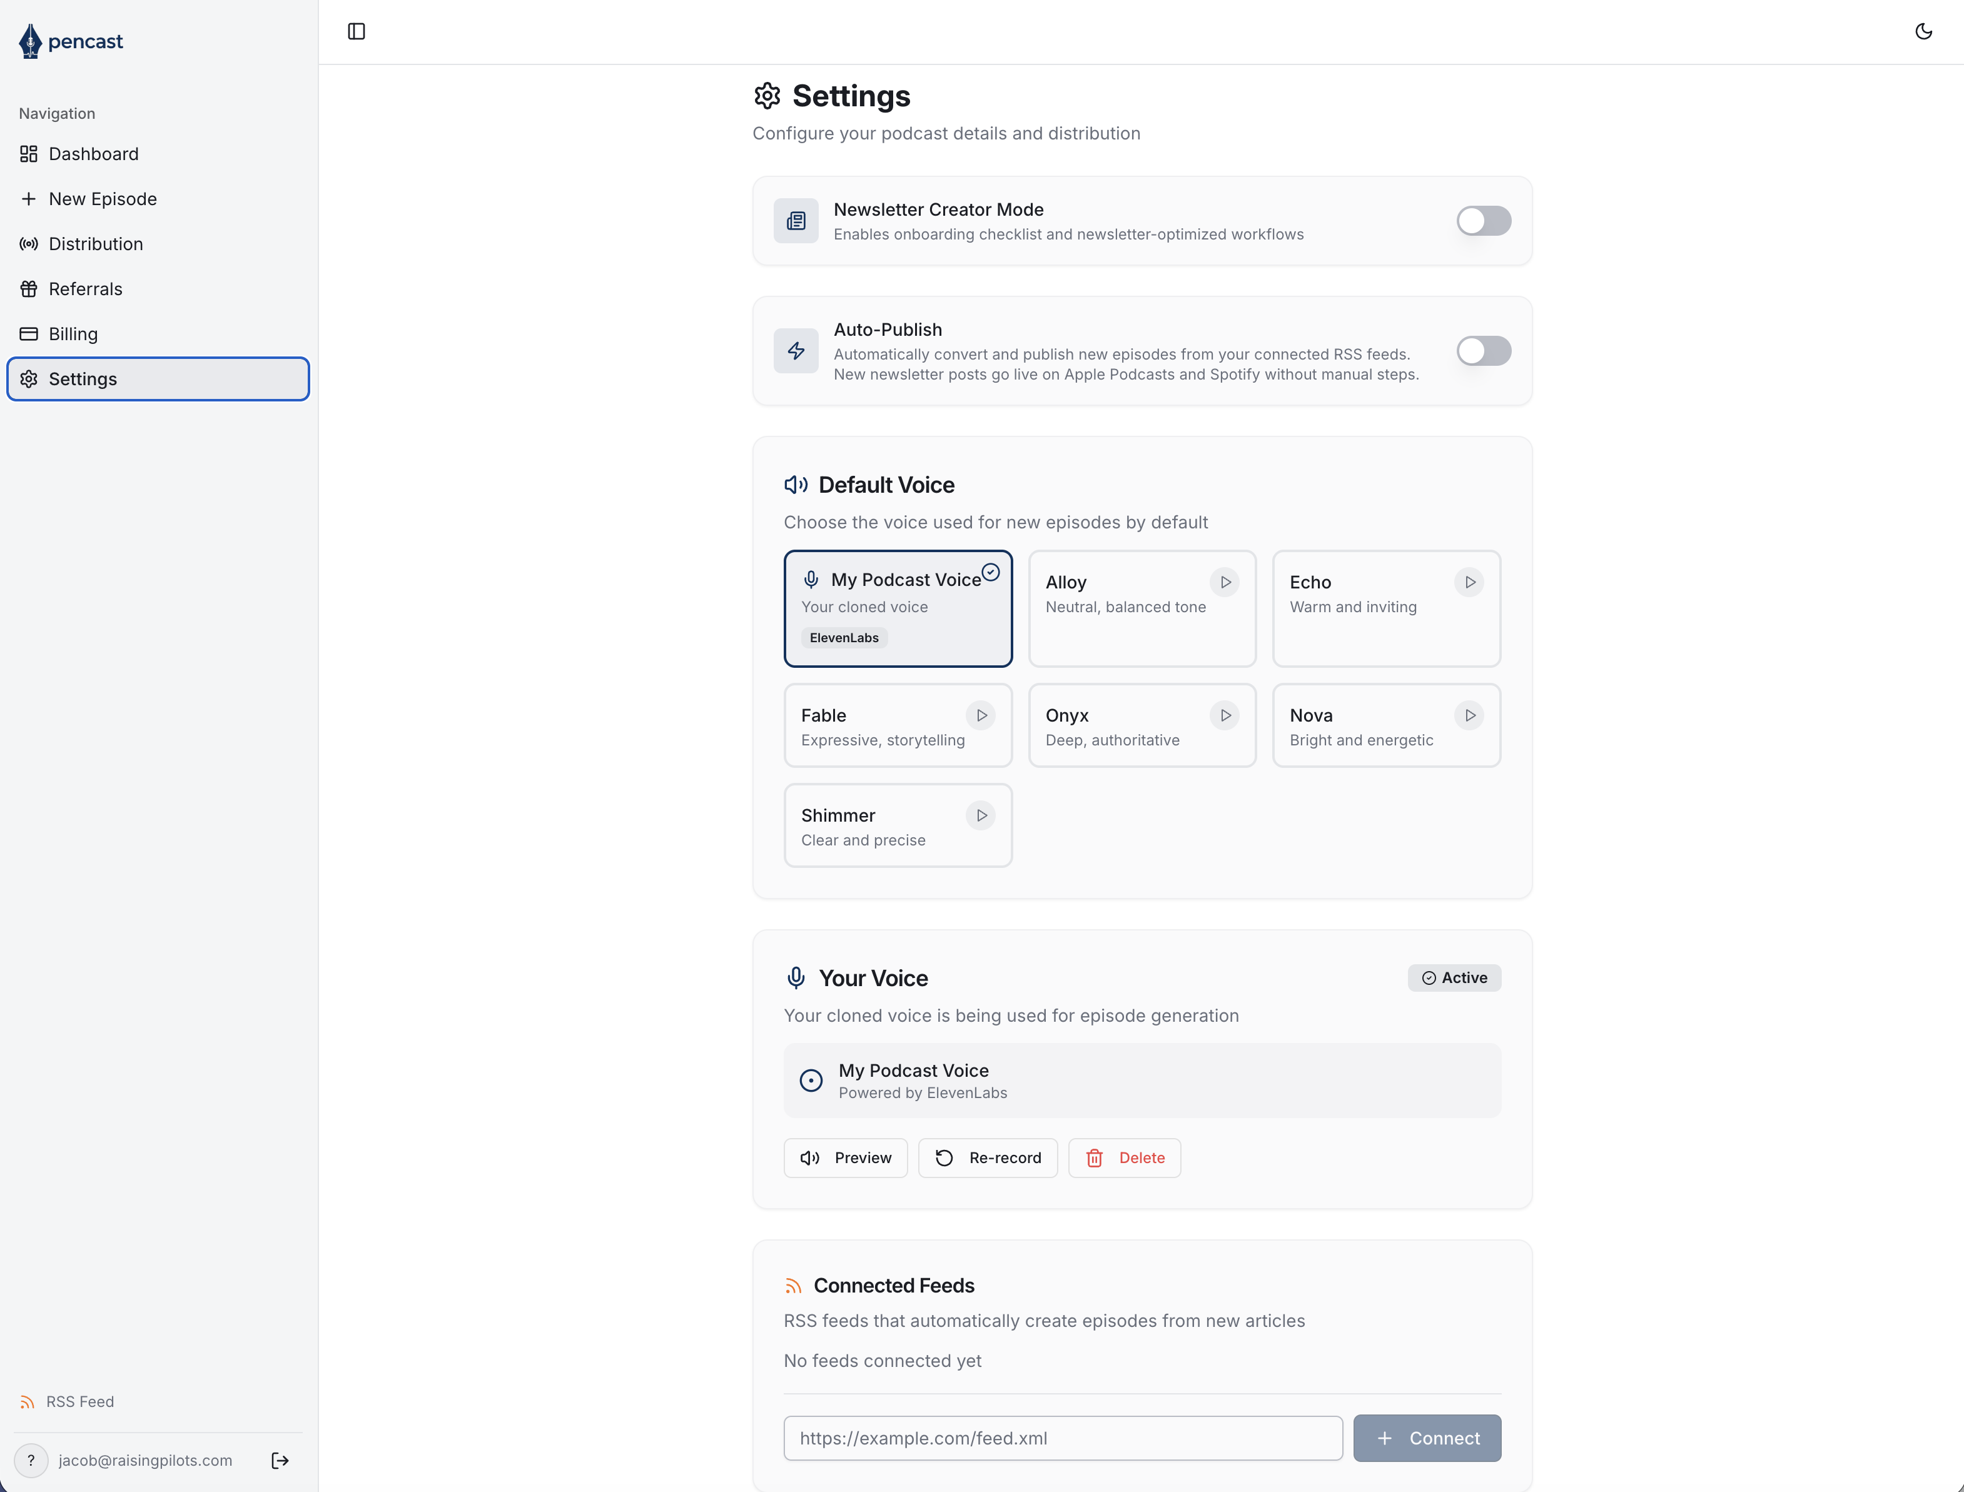Toggle the sidebar panel icon
Screen dimensions: 1964x1492
coord(356,32)
